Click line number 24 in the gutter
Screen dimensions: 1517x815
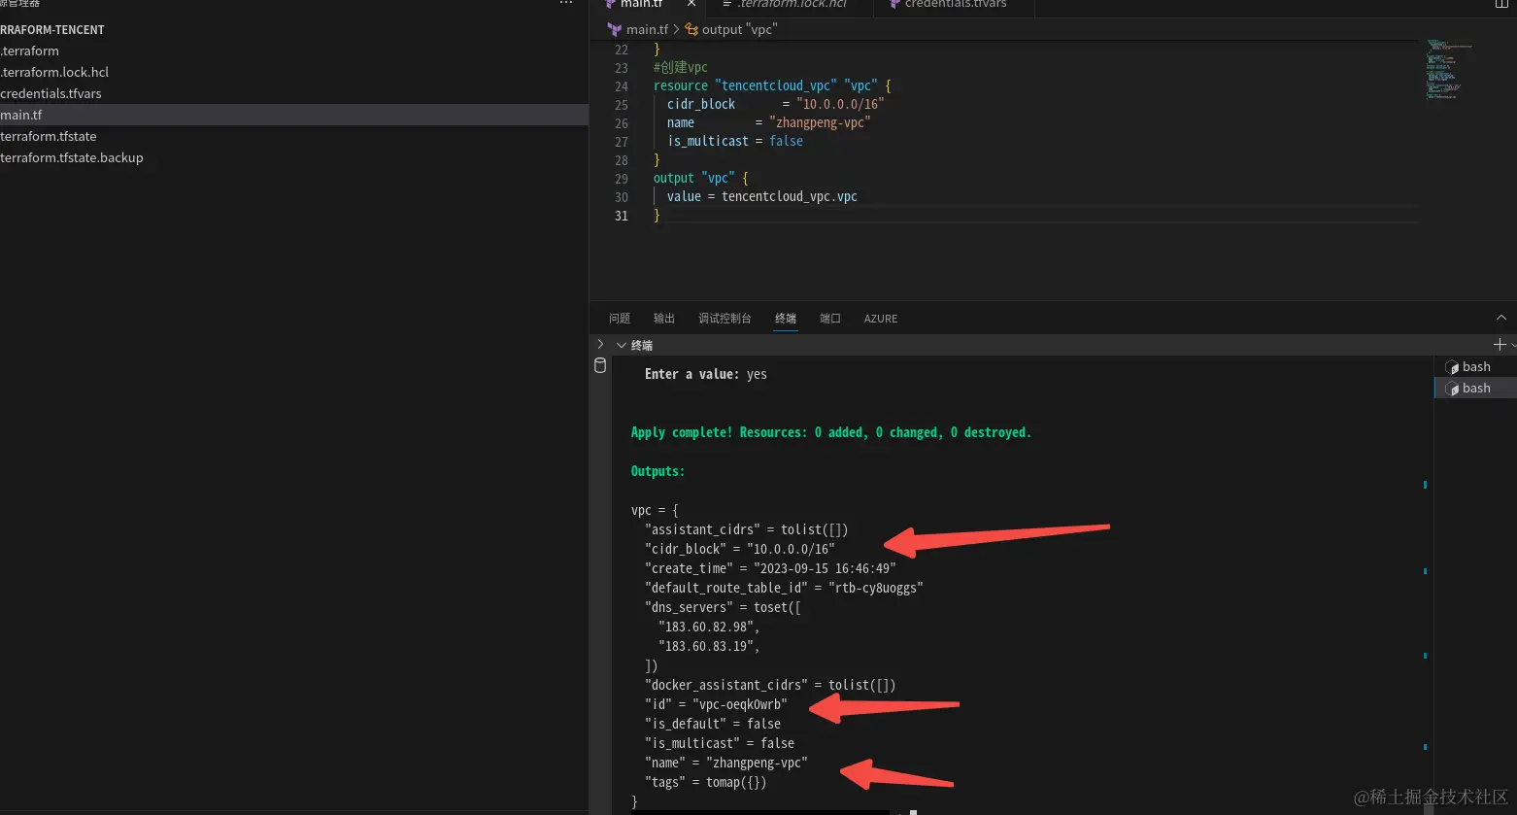(622, 86)
